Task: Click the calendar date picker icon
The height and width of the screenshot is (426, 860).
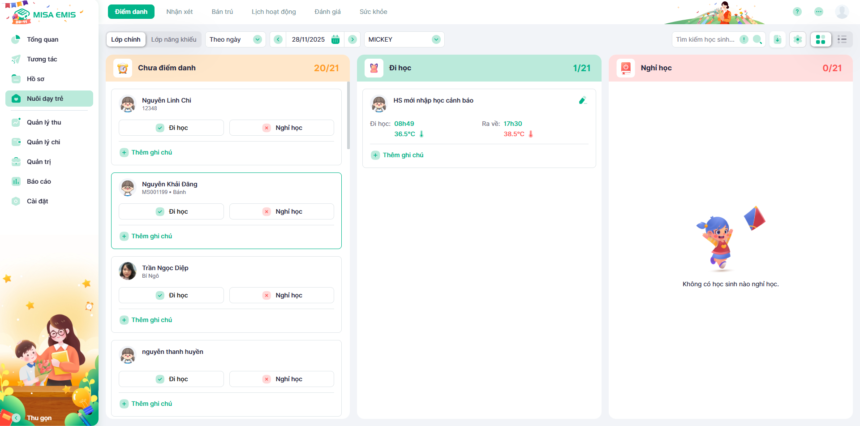Action: coord(335,39)
